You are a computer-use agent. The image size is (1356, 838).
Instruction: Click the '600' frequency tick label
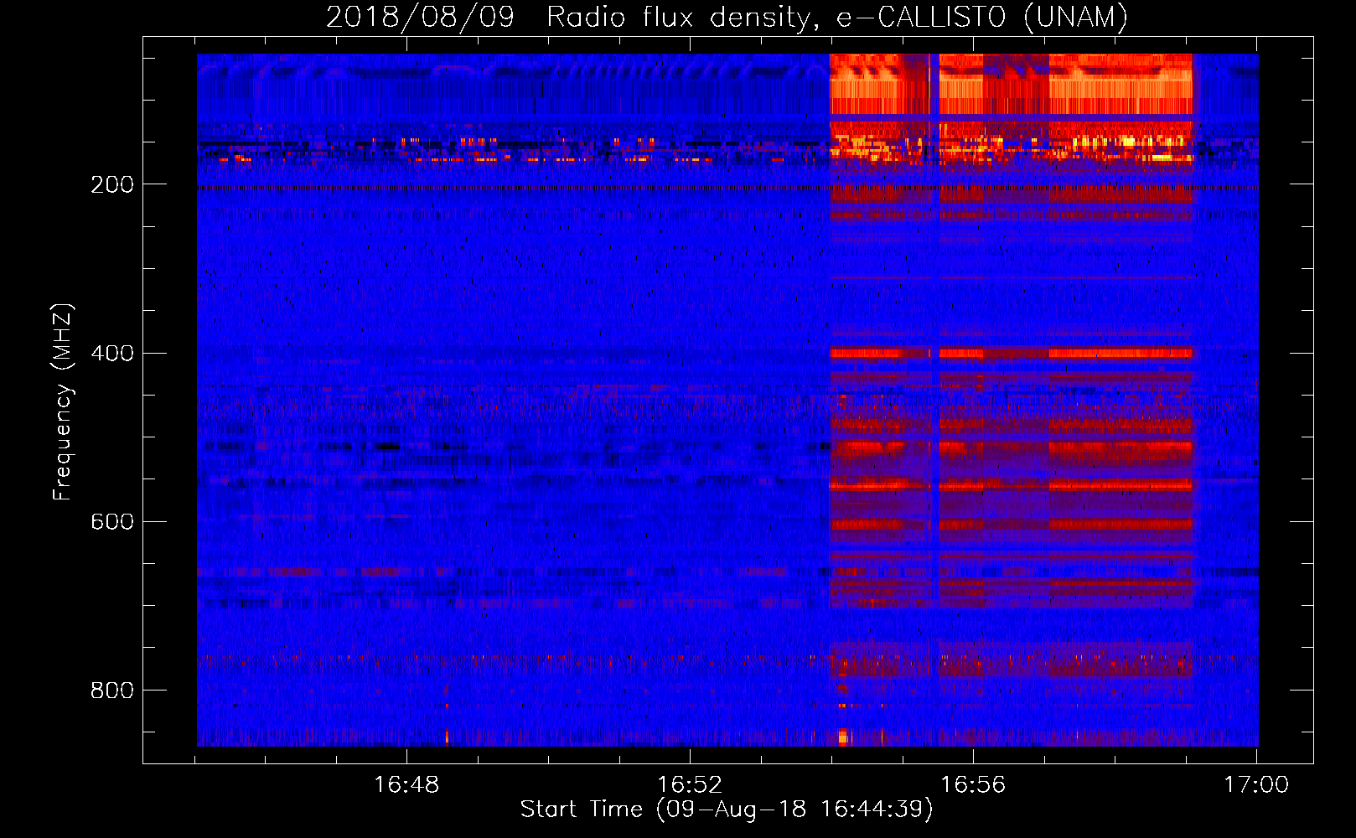[x=112, y=521]
